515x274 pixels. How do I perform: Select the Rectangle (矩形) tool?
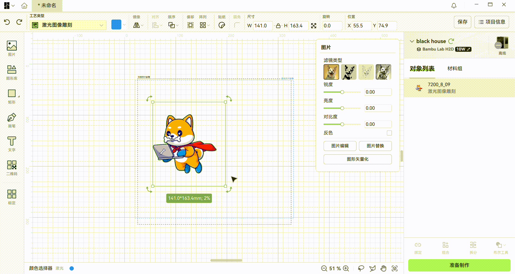click(x=12, y=96)
